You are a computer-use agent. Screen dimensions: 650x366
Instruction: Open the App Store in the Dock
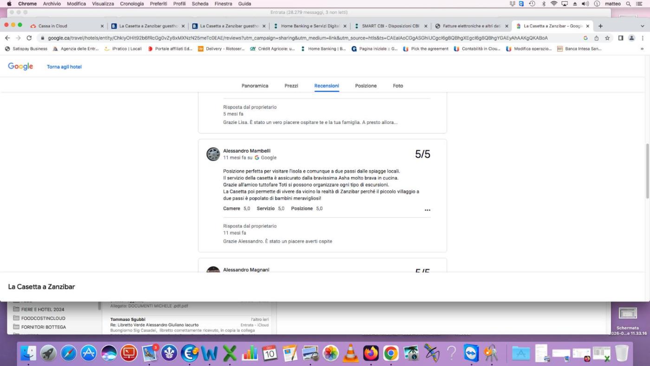tap(89, 353)
